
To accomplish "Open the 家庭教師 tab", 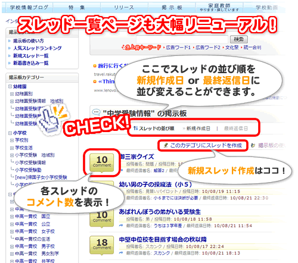I will [219, 8].
